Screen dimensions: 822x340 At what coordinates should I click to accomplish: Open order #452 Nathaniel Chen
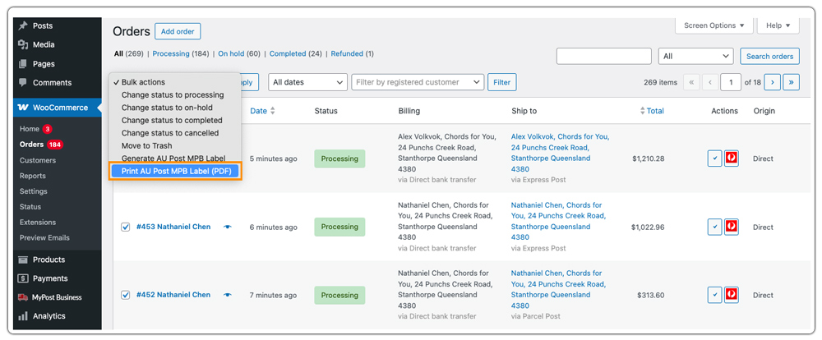[x=173, y=295]
